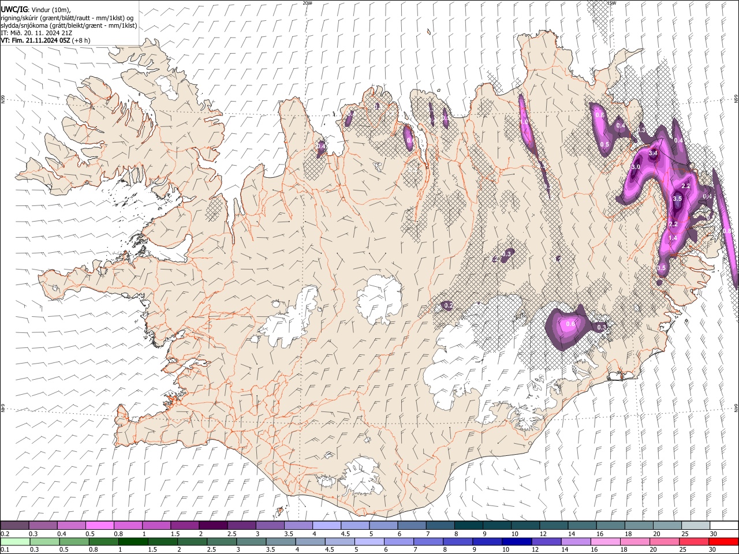Click the 0.2 number label under upper legend

[4, 534]
